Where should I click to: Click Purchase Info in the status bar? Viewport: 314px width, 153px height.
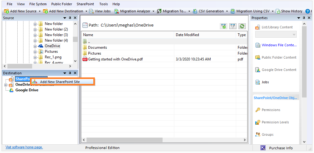pyautogui.click(x=281, y=148)
